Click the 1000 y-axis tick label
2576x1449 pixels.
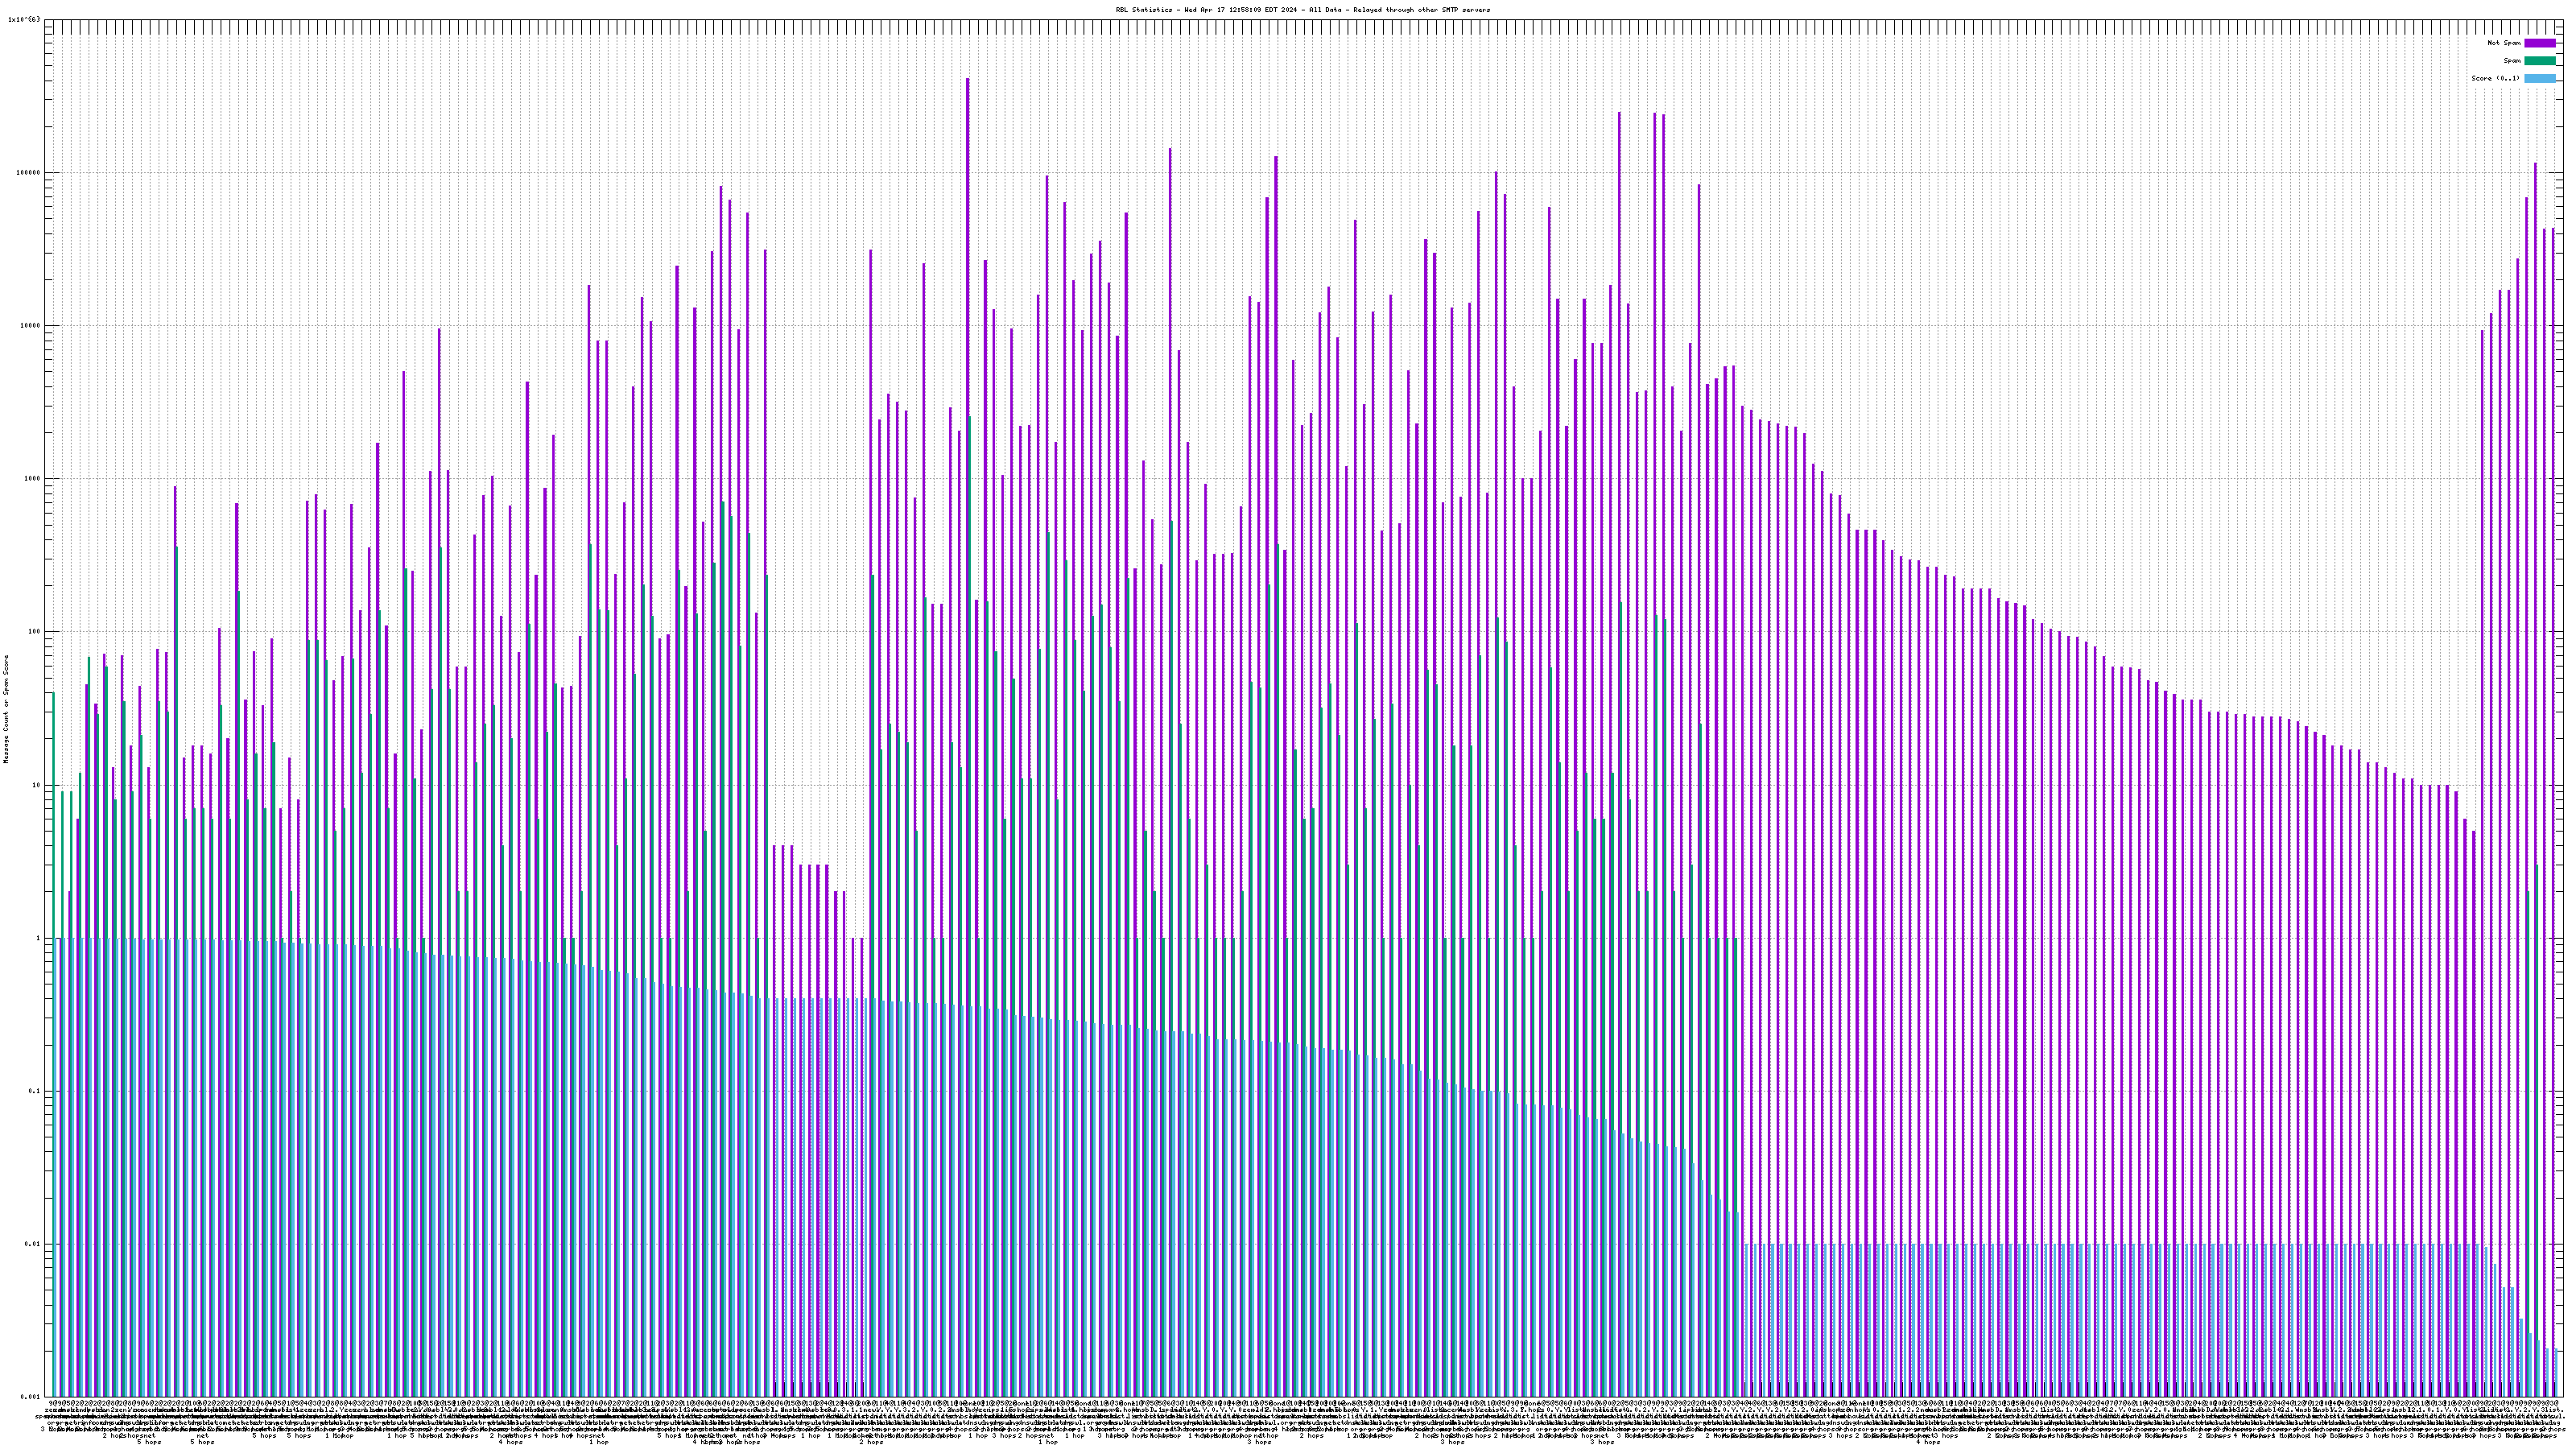34,478
